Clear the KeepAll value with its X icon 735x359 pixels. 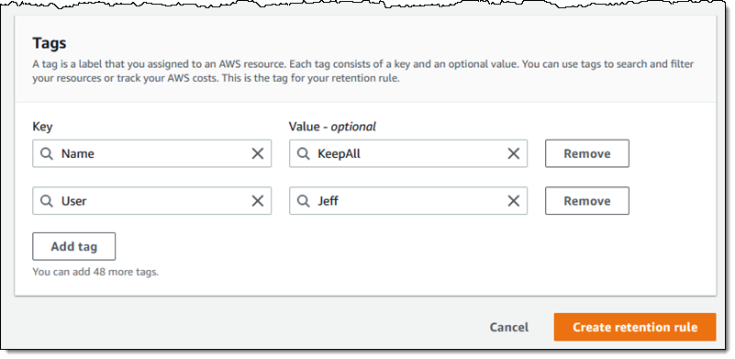pos(514,153)
